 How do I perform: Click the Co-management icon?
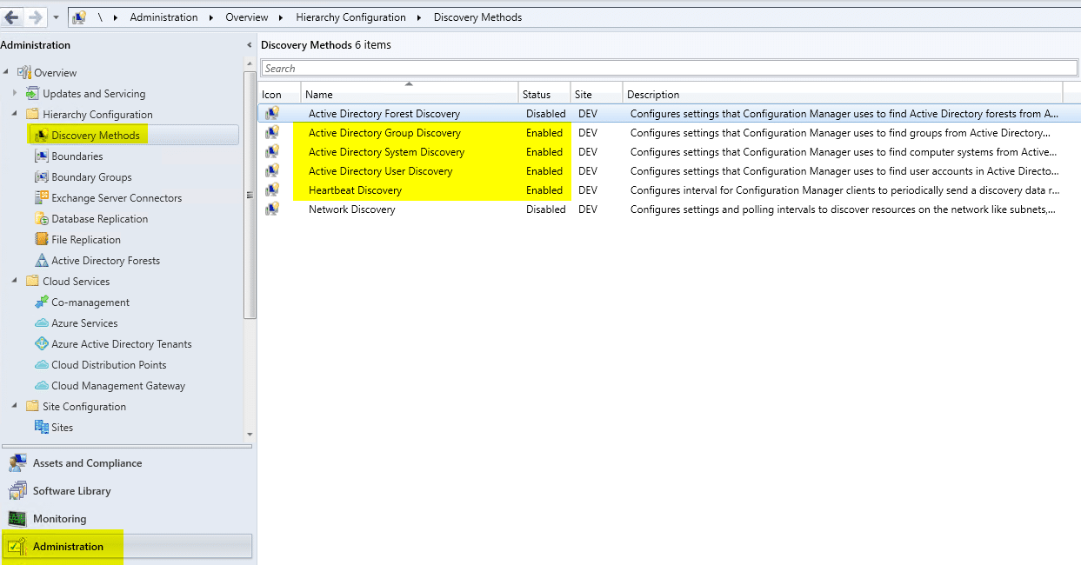coord(41,302)
